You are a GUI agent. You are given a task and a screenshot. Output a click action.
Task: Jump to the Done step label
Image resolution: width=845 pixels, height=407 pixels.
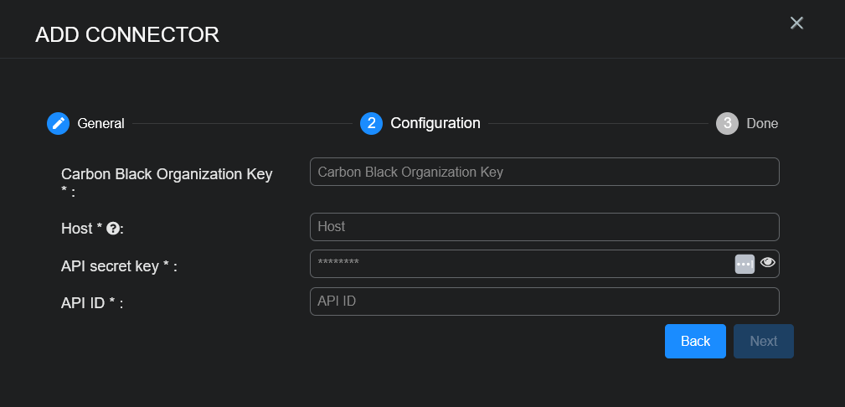(x=762, y=123)
